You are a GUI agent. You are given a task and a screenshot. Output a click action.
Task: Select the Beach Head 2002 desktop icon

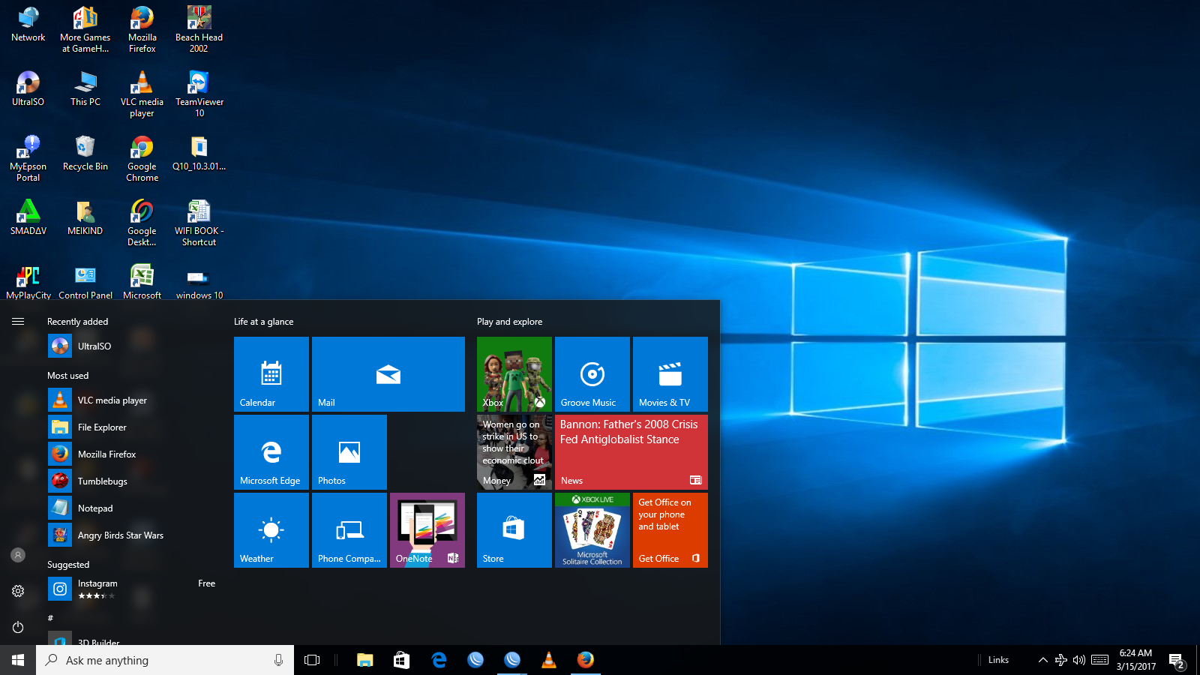(199, 29)
